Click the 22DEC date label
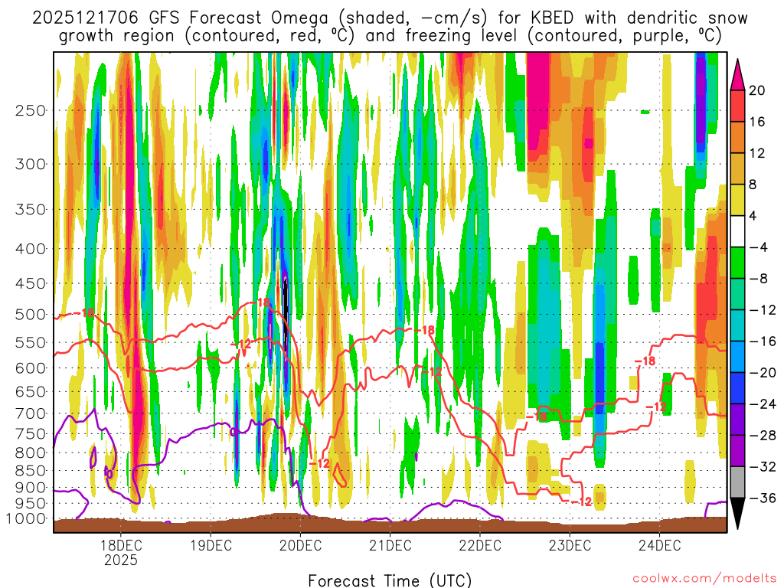Image resolution: width=784 pixels, height=588 pixels. click(x=479, y=545)
